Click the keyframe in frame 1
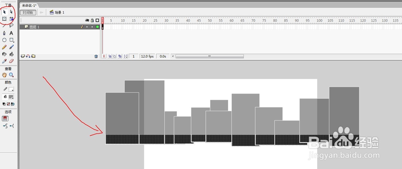 tap(103, 26)
